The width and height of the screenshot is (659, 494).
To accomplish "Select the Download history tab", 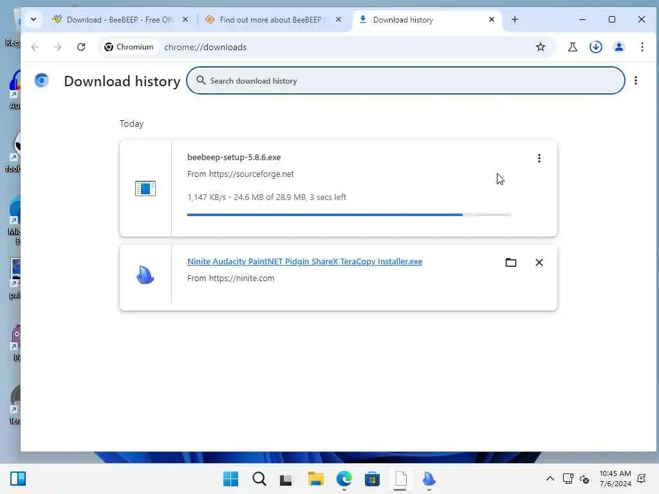I will (x=427, y=20).
